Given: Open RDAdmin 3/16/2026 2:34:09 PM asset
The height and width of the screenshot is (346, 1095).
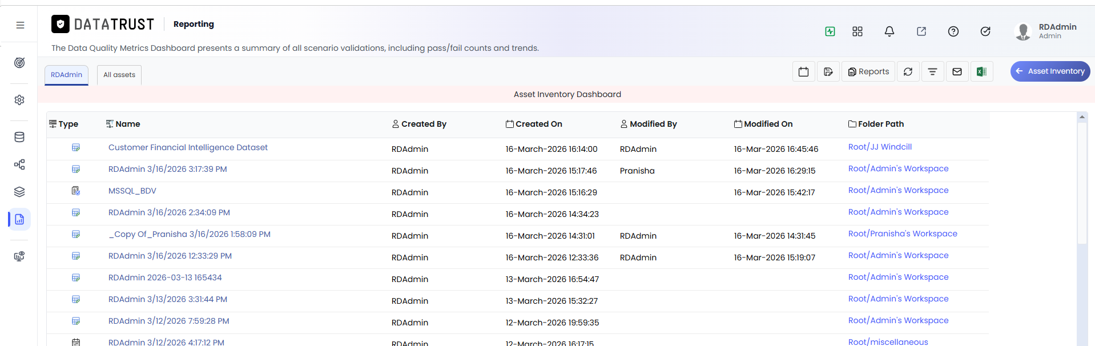Looking at the screenshot, I should [169, 212].
